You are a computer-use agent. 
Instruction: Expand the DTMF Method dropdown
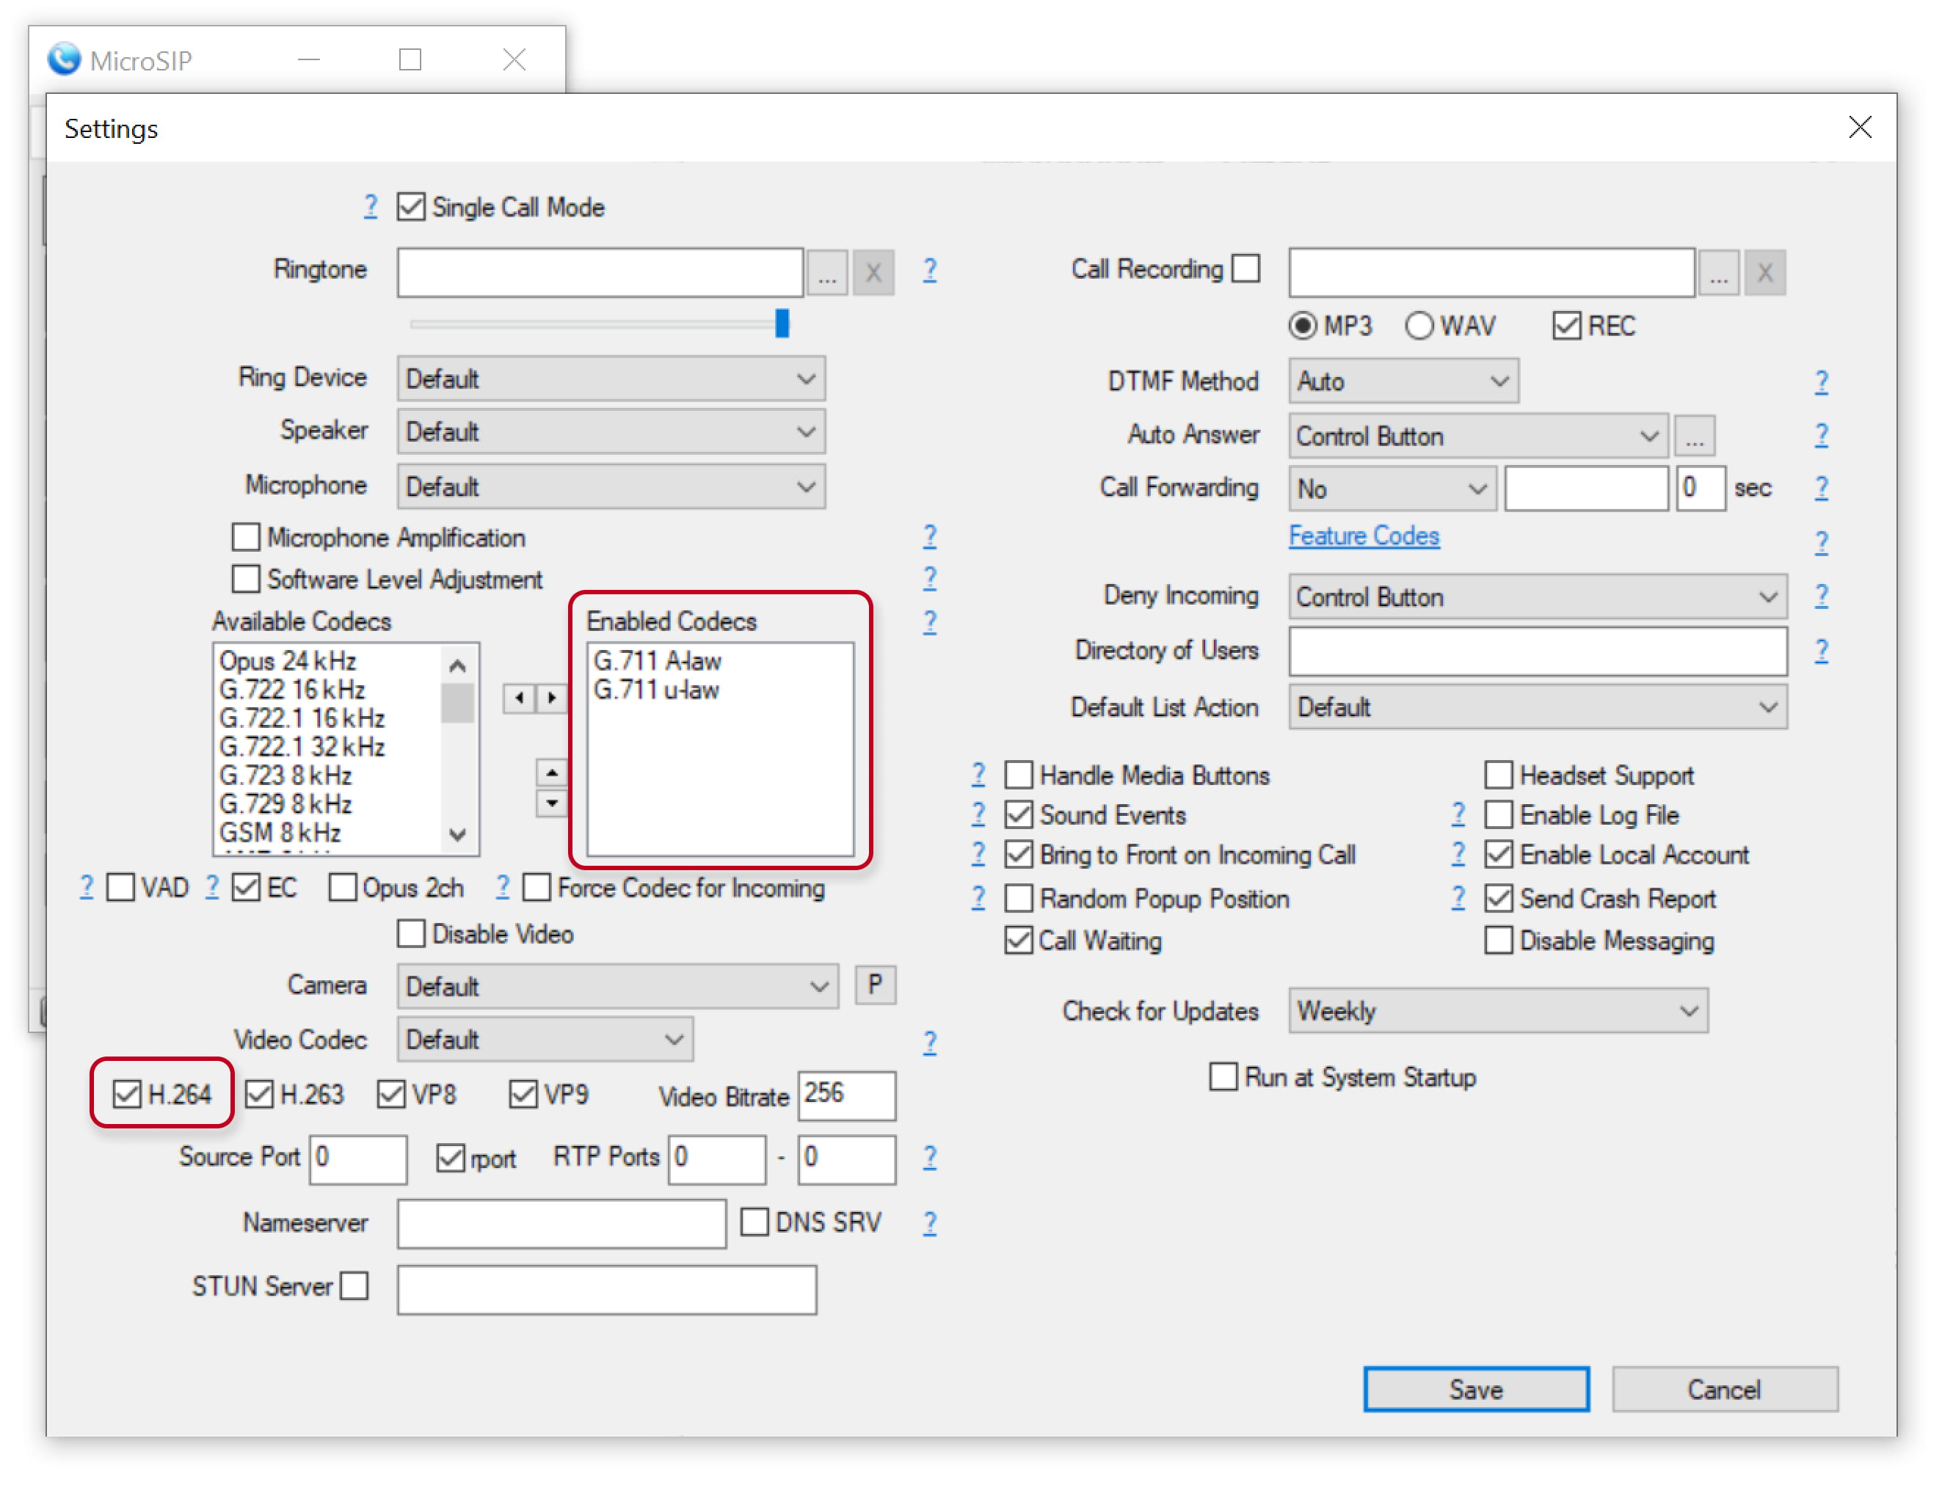1403,381
